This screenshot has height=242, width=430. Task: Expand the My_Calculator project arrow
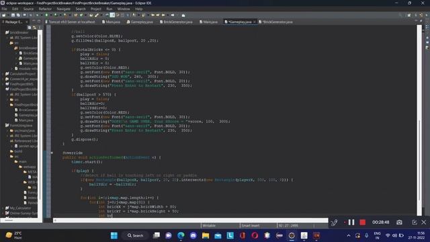(3, 208)
